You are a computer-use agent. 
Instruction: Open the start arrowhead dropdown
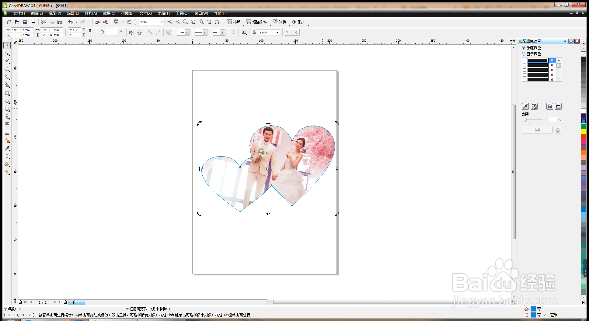coord(187,32)
